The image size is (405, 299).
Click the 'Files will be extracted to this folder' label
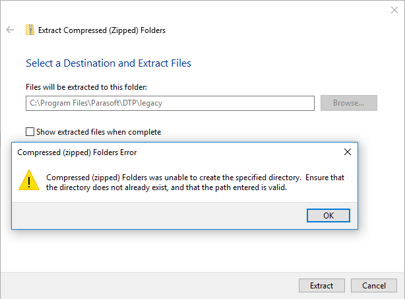pos(86,87)
